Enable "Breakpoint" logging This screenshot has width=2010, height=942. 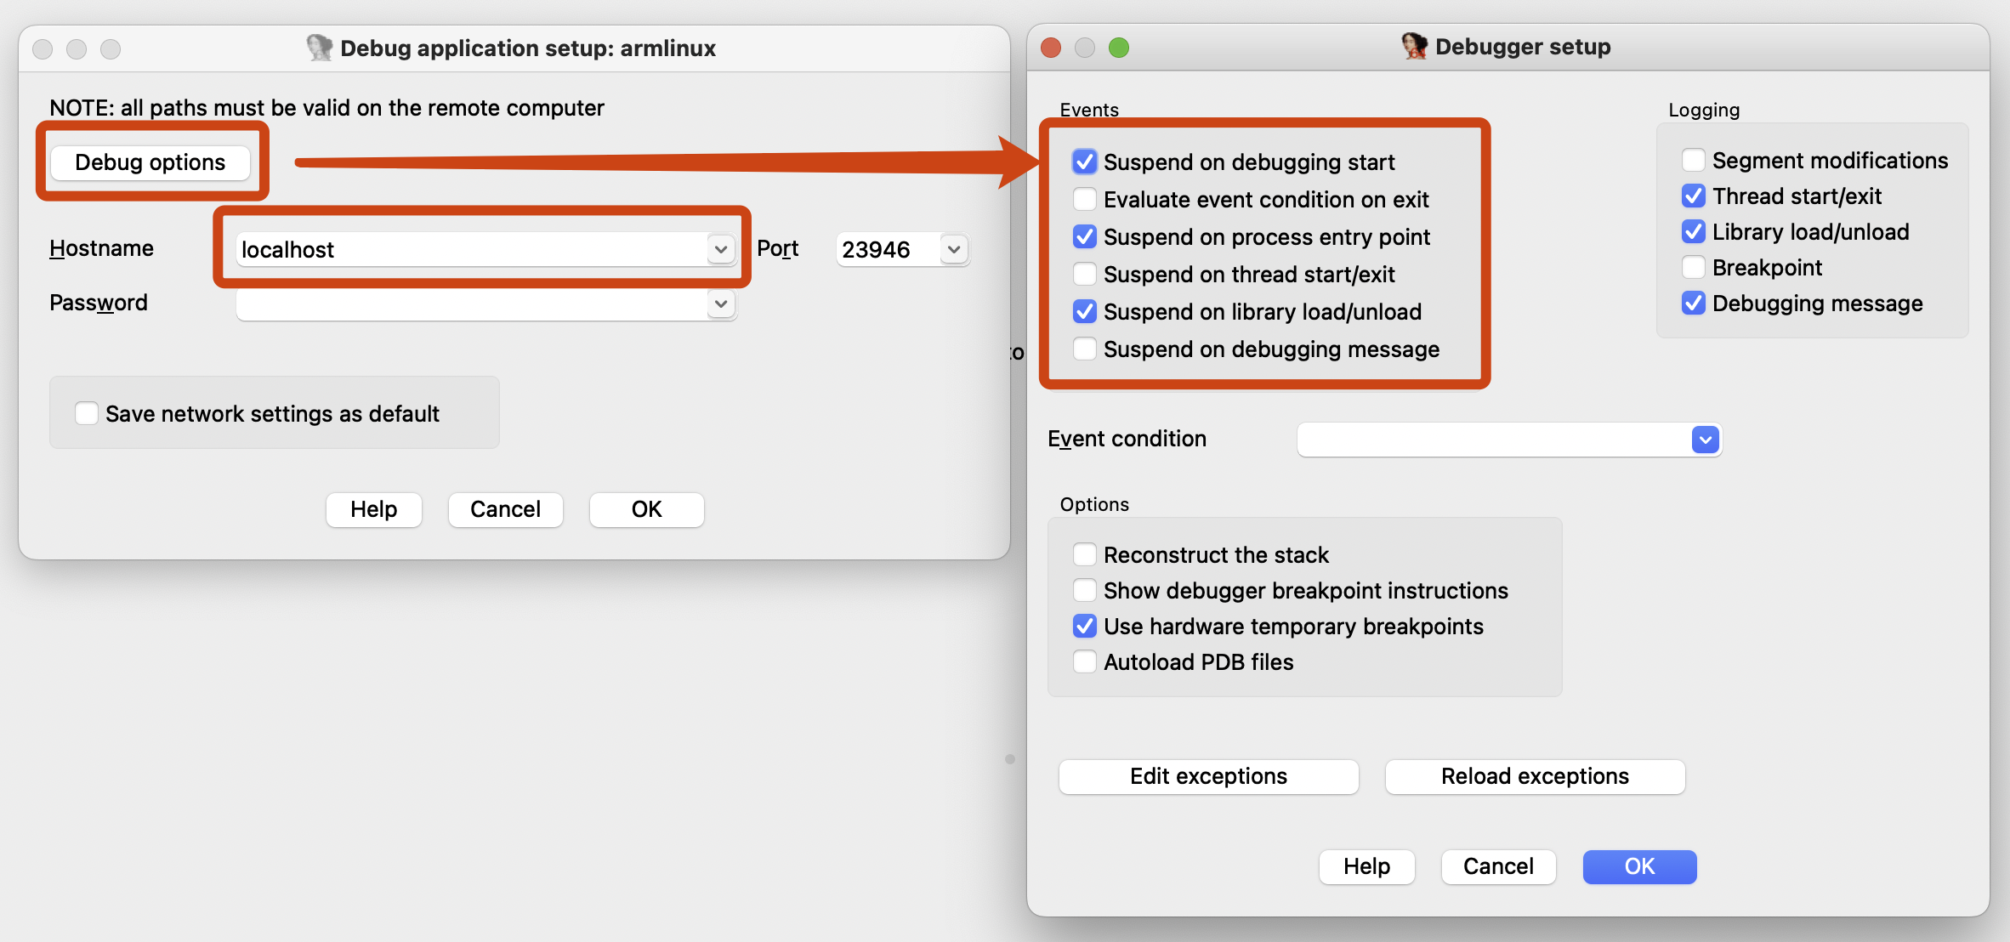pos(1692,267)
